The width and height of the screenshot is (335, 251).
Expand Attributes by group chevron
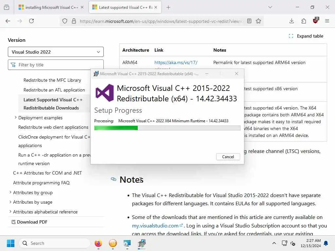[10, 192]
